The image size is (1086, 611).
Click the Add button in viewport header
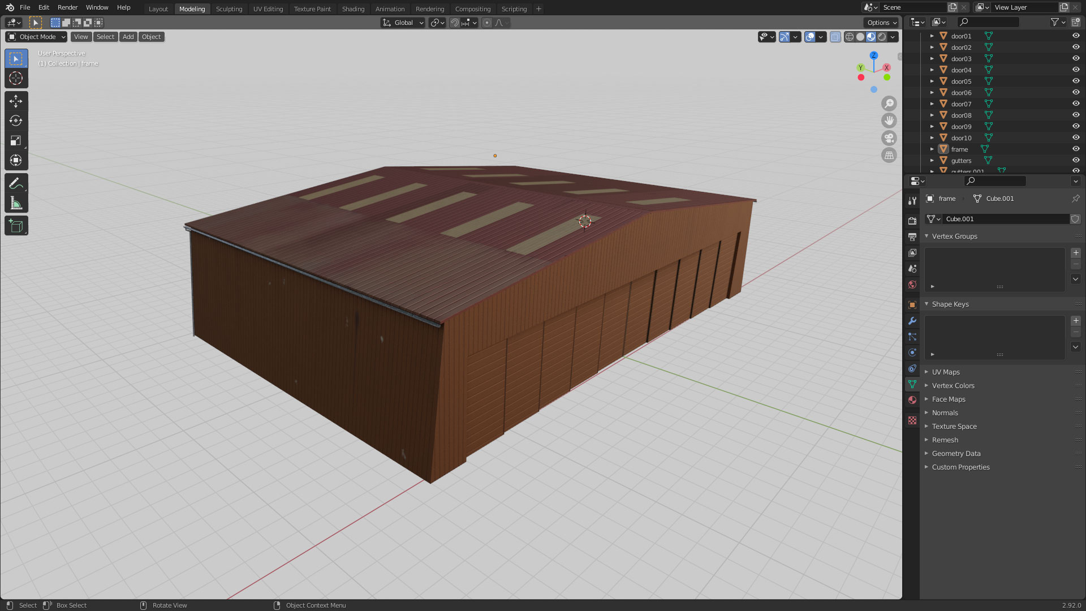pos(128,37)
